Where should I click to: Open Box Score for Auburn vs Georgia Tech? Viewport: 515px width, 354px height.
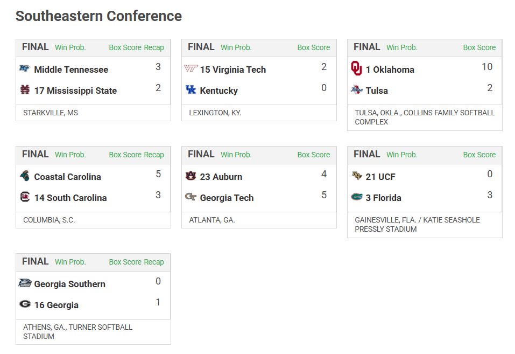314,155
